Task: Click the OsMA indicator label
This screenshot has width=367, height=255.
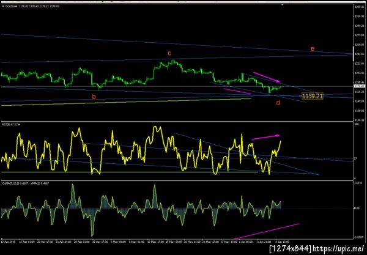Action: coord(25,183)
